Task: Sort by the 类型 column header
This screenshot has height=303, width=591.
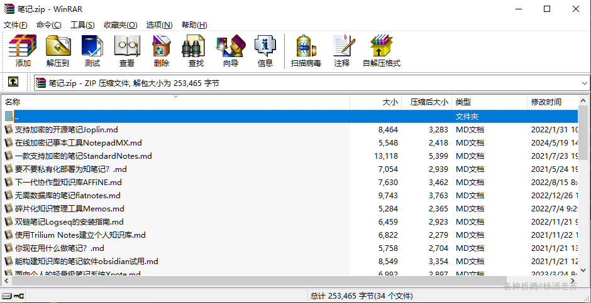Action: coord(489,102)
